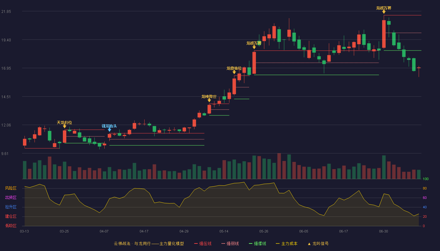440x251 pixels.
Task: Click the 06-17 date label
Action: (344, 231)
